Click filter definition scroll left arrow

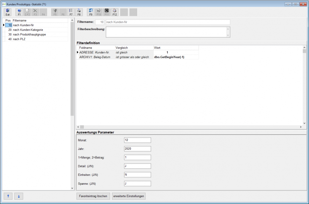pyautogui.click(x=78, y=127)
